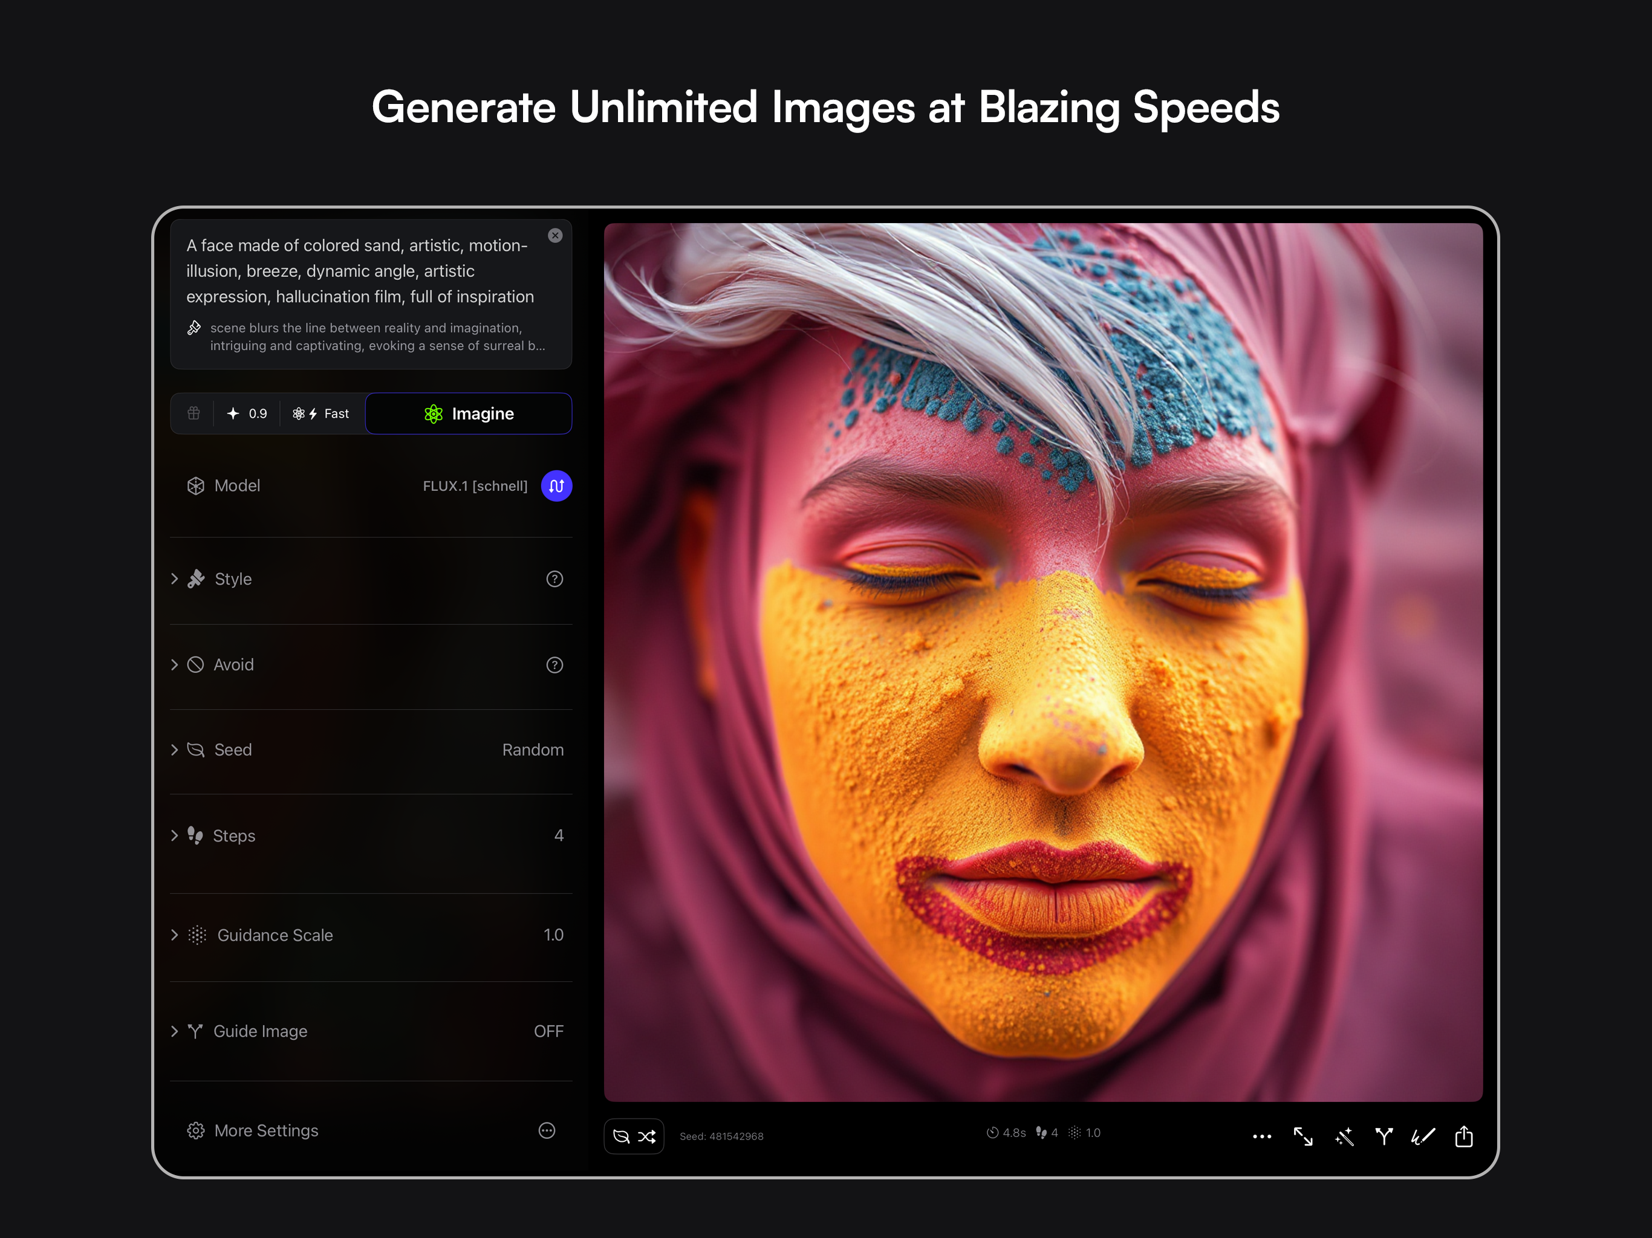Viewport: 1652px width, 1238px height.
Task: Expand the Seed section
Action: click(x=233, y=750)
